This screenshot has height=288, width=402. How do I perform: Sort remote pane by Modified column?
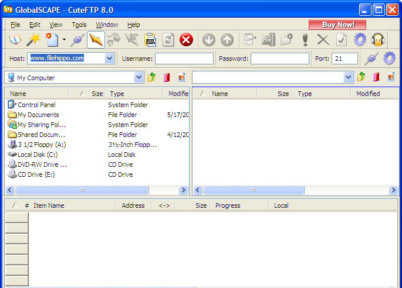[375, 94]
